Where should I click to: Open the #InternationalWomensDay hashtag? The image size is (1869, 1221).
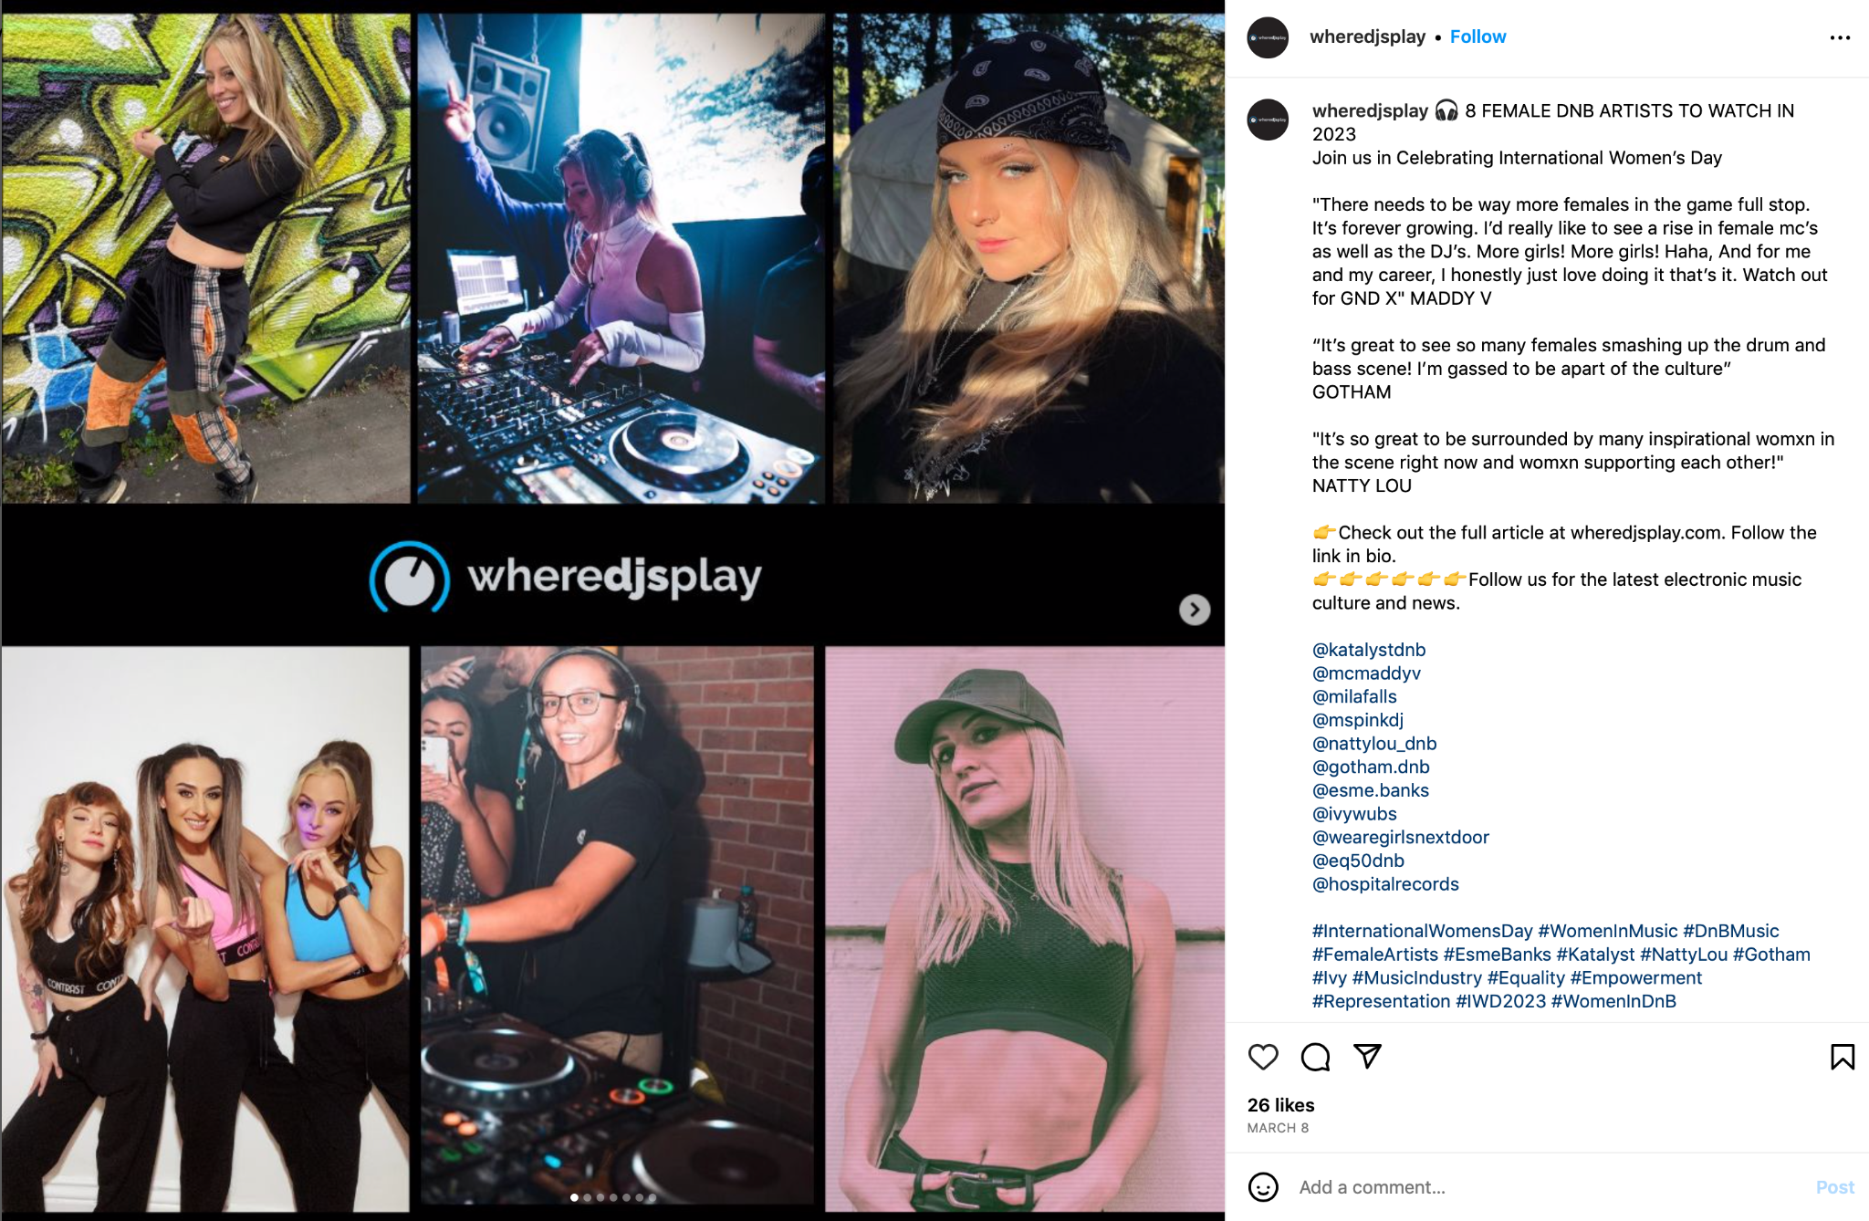[1422, 931]
